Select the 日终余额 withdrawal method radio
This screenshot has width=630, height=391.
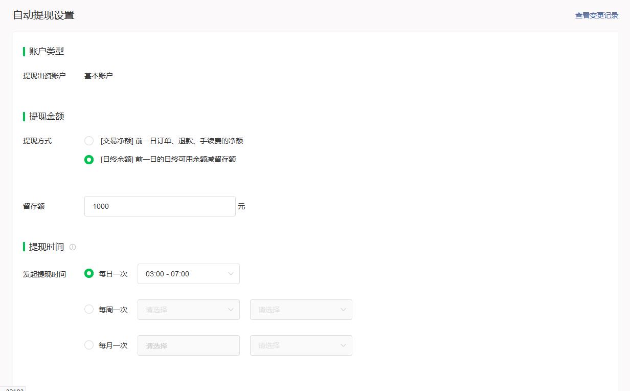pyautogui.click(x=89, y=160)
